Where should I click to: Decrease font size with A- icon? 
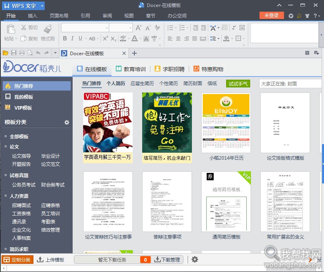148,28
